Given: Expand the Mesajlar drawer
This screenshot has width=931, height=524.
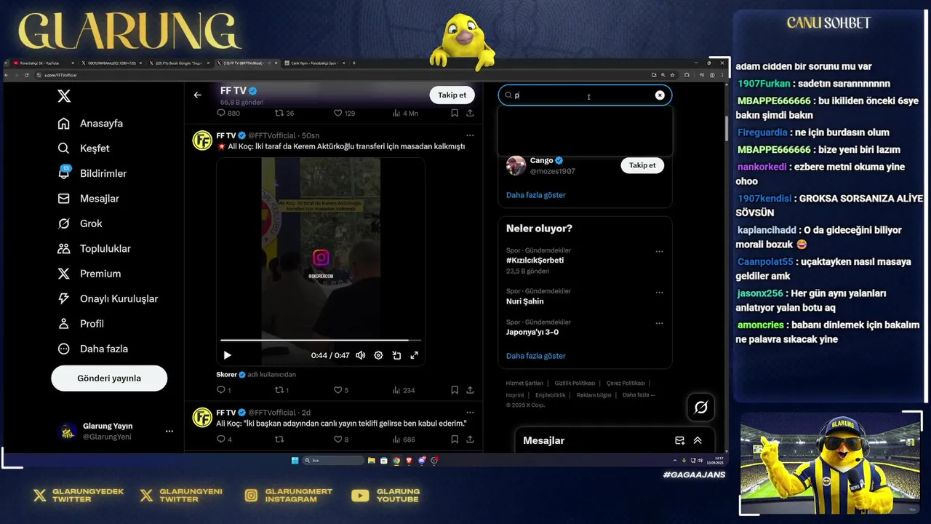Looking at the screenshot, I should [x=698, y=440].
